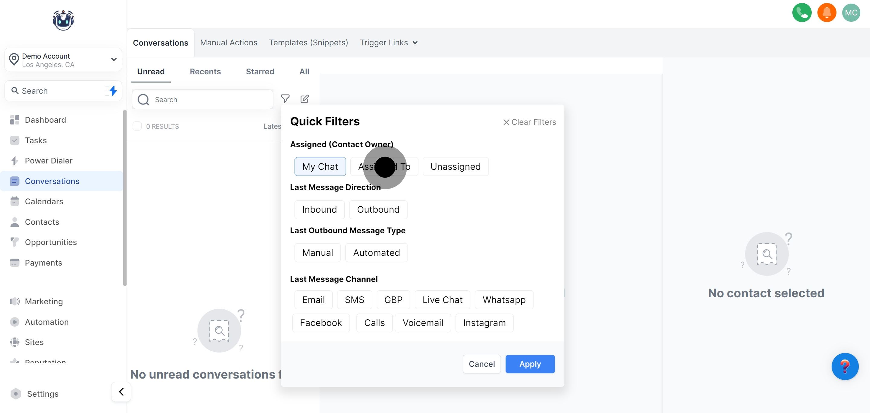Collapse the sidebar with left arrow
Viewport: 870px width, 413px height.
coord(121,392)
